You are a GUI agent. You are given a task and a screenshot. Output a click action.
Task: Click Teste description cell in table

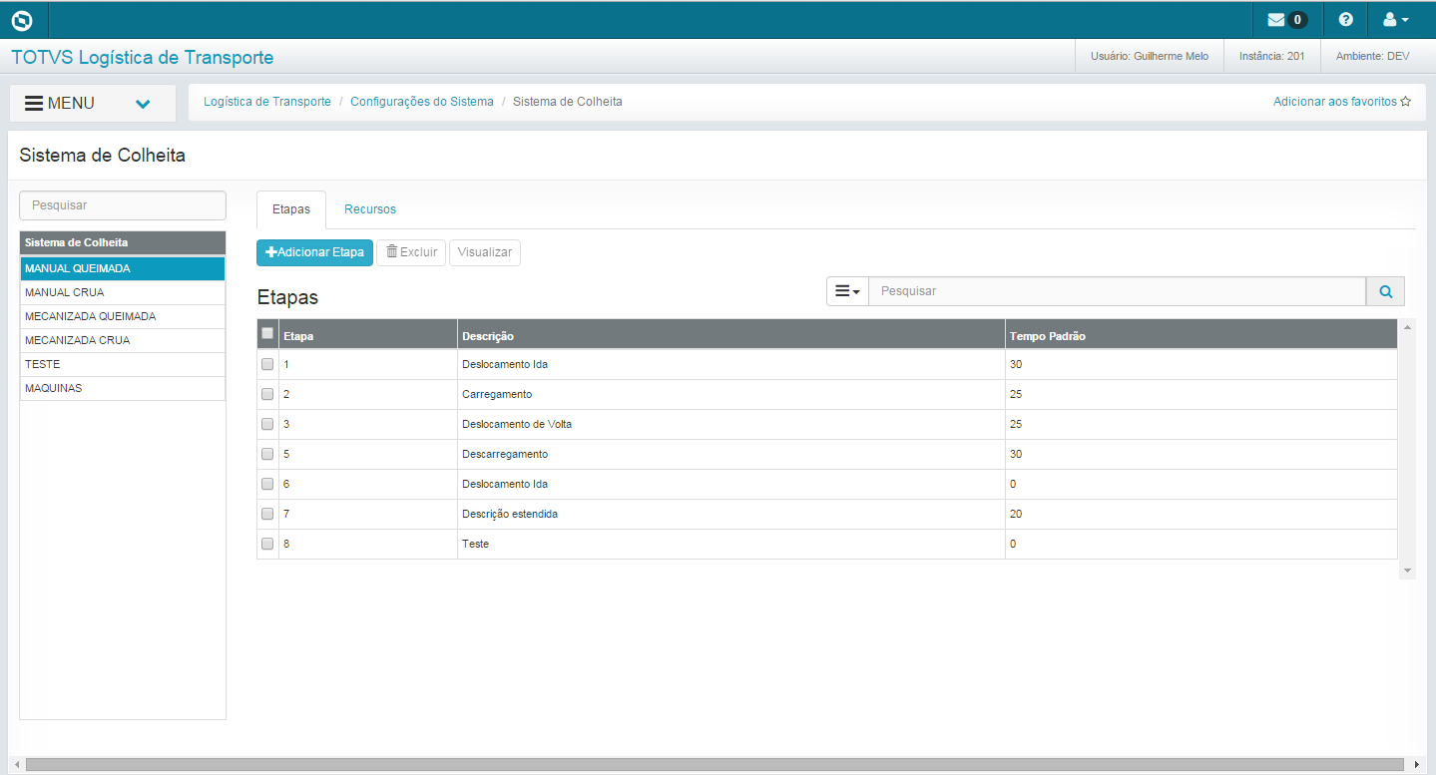click(731, 544)
